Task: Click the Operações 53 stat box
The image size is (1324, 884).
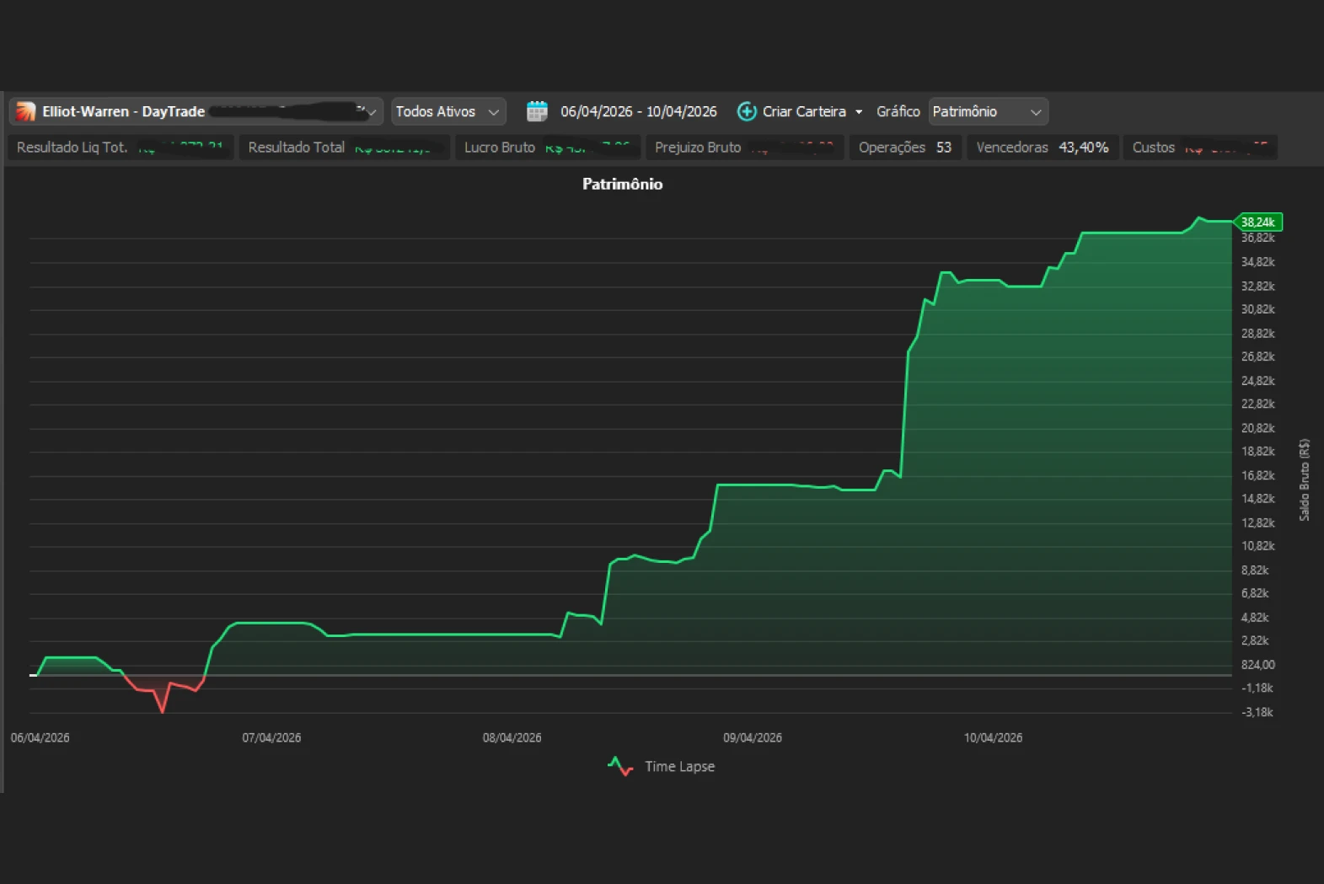Action: (x=905, y=147)
